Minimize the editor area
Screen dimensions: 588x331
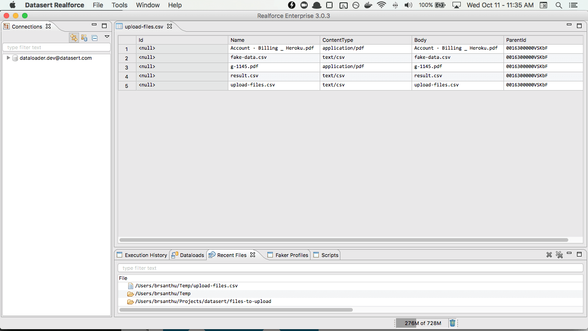[569, 25]
